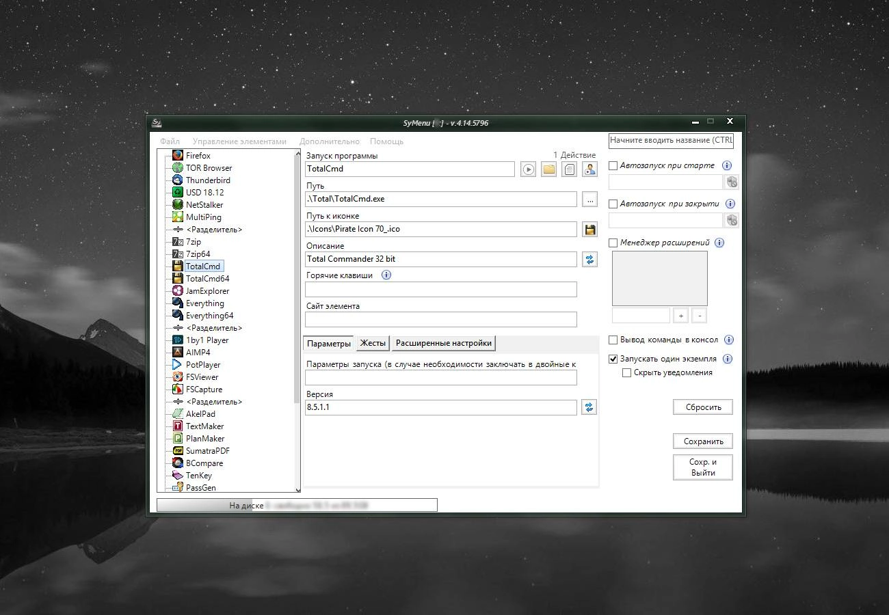The image size is (889, 615).
Task: Click the extension manager info icon
Action: (719, 243)
